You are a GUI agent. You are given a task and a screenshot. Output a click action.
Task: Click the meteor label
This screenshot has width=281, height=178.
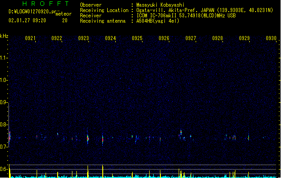point(63,14)
